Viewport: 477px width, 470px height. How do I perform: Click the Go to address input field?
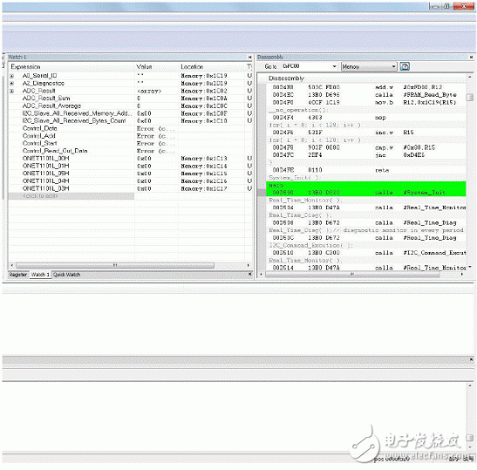(x=307, y=66)
